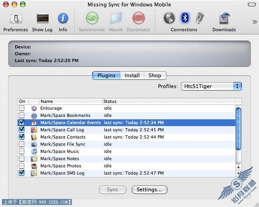Enable the Mark/Space Bookmarks checkbox
The width and height of the screenshot is (259, 207).
(x=22, y=115)
